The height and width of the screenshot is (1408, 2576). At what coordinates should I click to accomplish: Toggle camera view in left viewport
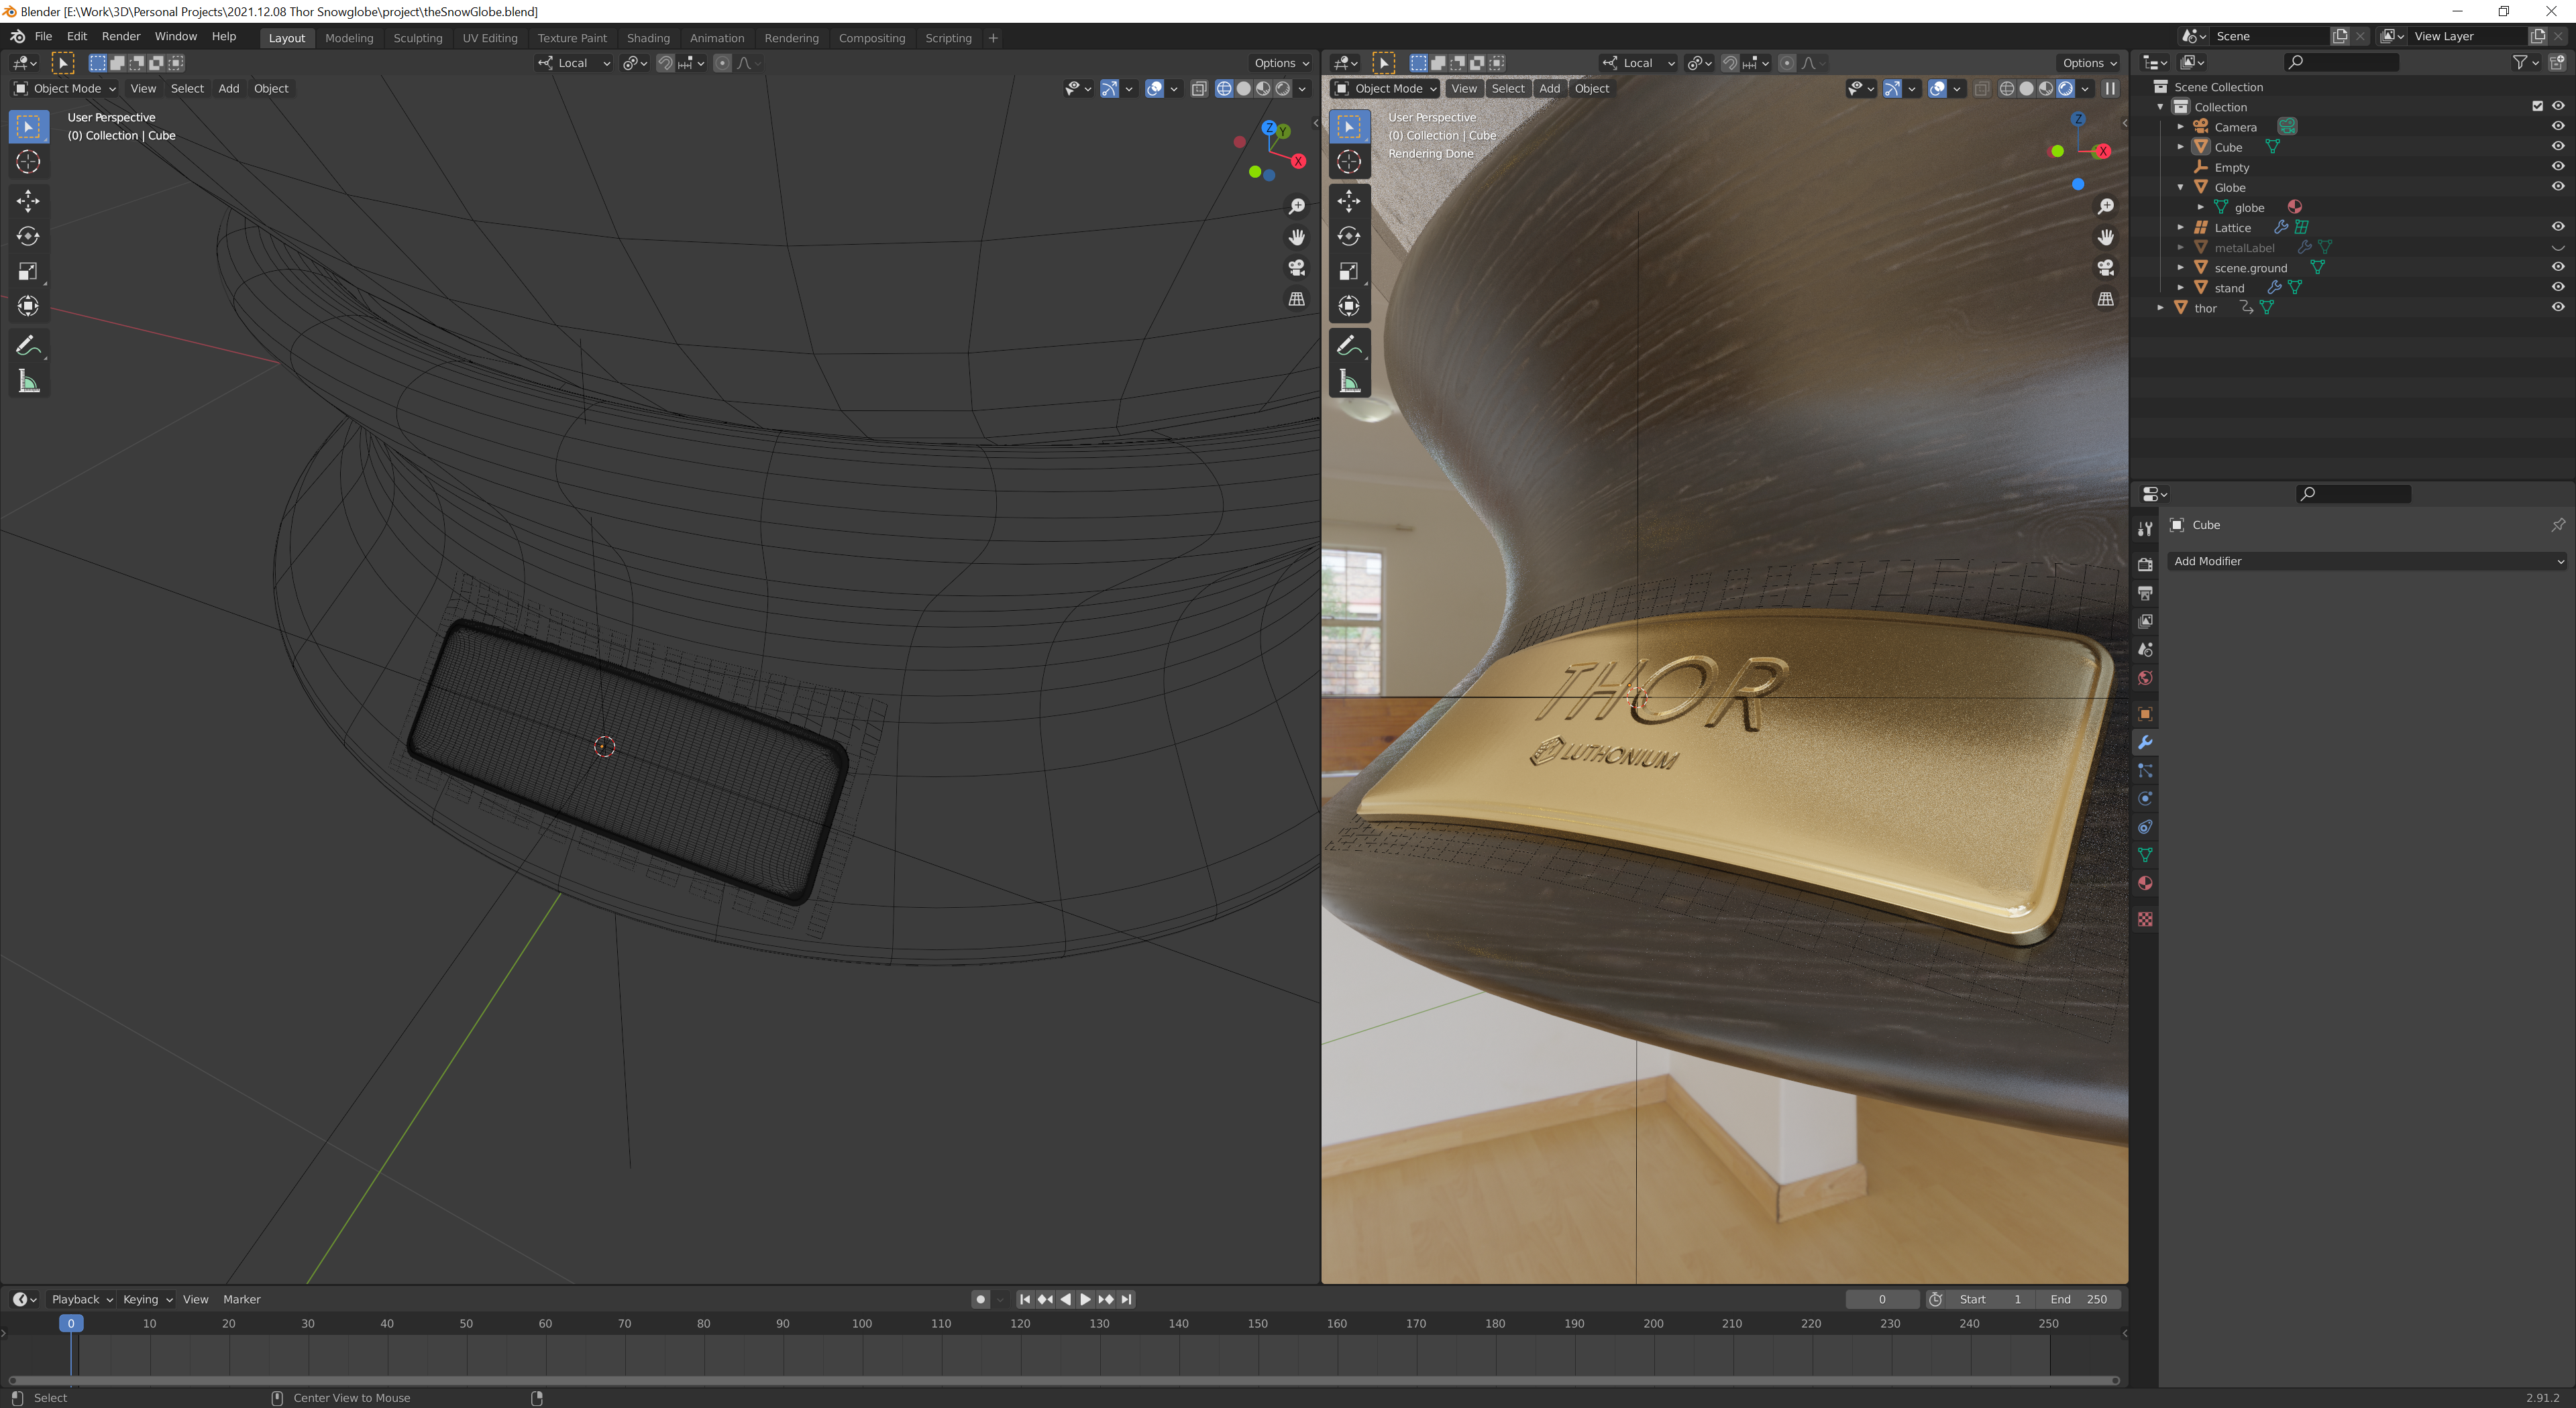coord(1297,268)
